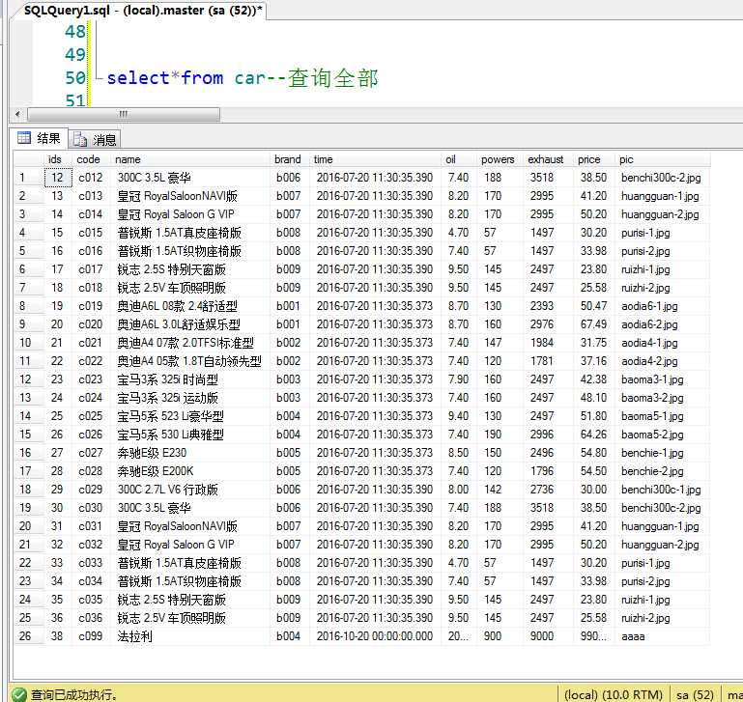Click the ids column header
Image resolution: width=743 pixels, height=702 pixels.
(x=57, y=159)
